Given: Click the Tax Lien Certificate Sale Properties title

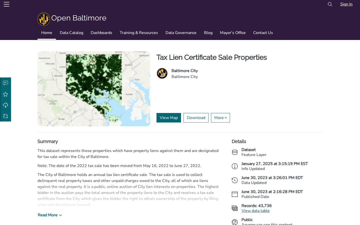Looking at the screenshot, I should (211, 57).
